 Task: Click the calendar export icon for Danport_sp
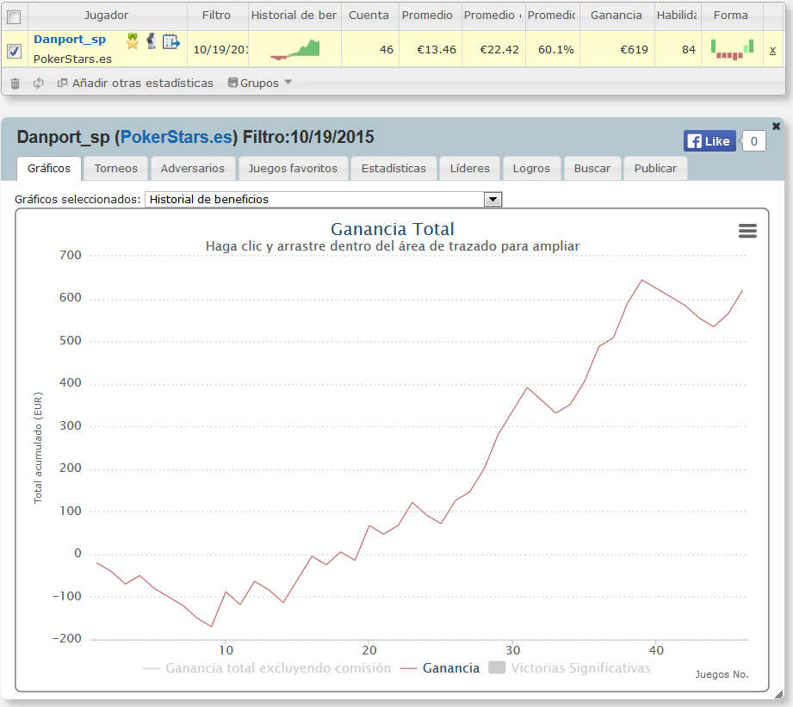(x=171, y=41)
